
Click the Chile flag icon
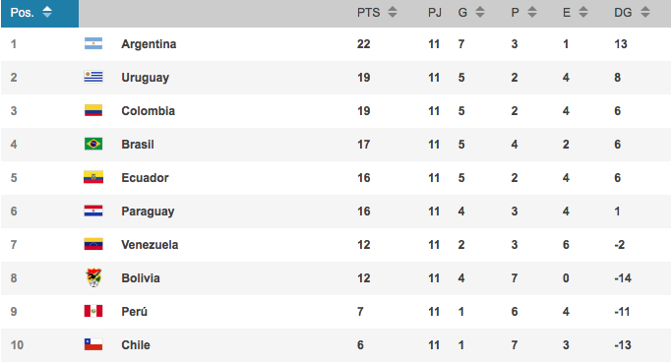(x=93, y=344)
